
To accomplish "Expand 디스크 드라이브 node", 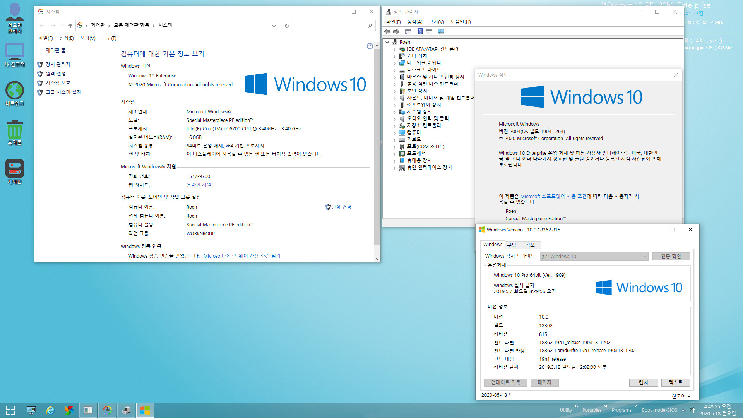I will 394,70.
